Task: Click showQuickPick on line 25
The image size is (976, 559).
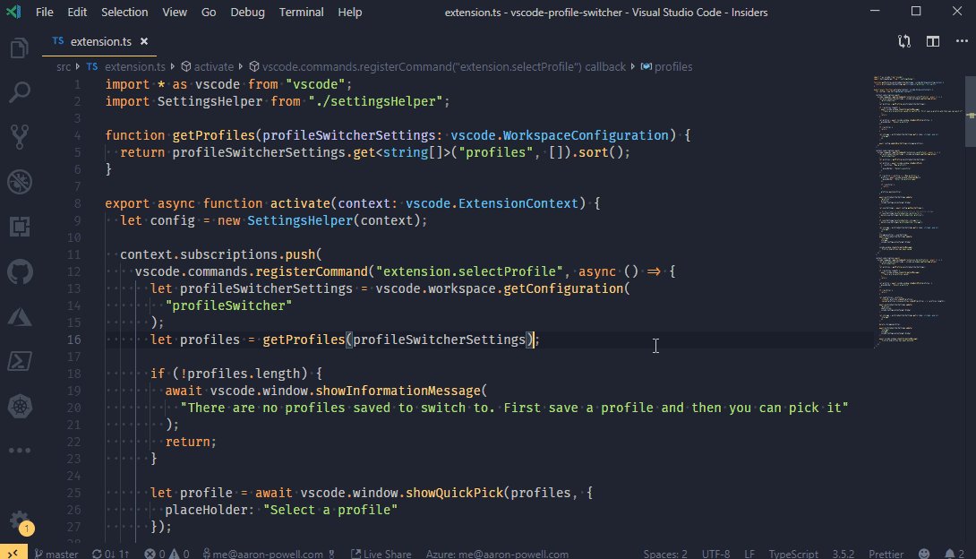Action: [x=454, y=493]
